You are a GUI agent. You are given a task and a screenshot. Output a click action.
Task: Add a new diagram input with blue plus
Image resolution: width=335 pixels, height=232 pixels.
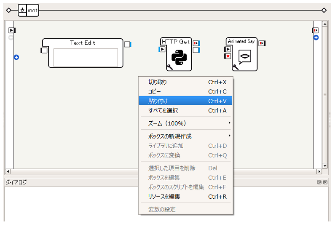tap(16, 57)
